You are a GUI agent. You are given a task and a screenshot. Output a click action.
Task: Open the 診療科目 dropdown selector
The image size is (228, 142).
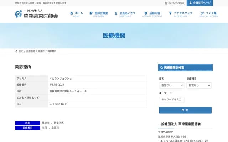pos(199,86)
